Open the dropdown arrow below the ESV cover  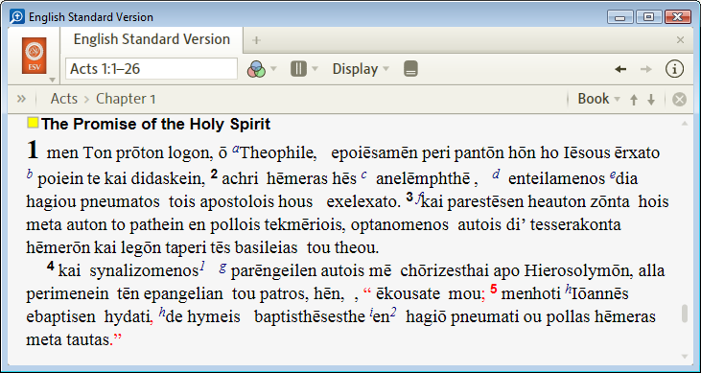pyautogui.click(x=52, y=80)
